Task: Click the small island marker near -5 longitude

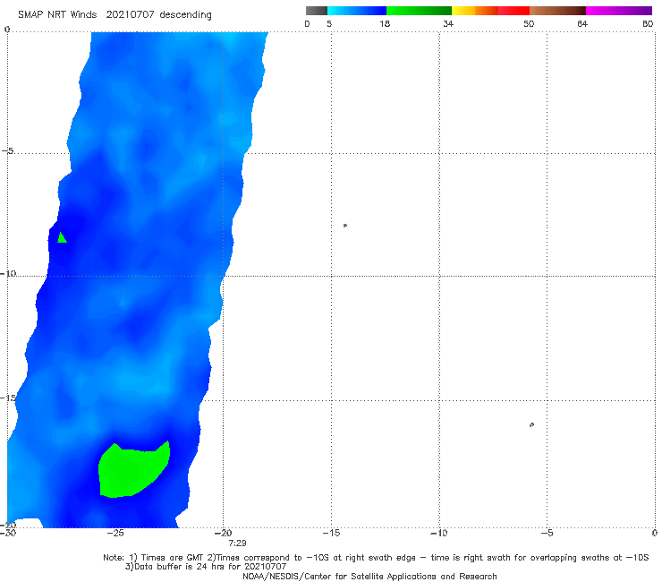Action: (531, 424)
